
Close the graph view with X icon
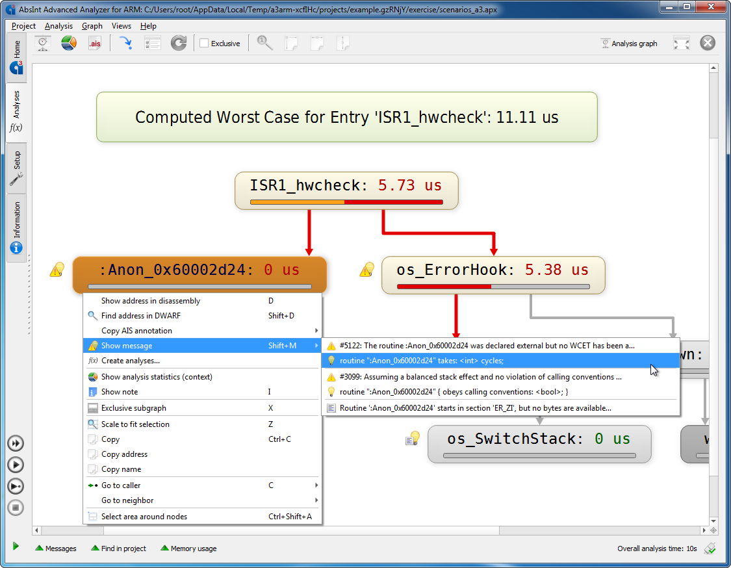708,43
